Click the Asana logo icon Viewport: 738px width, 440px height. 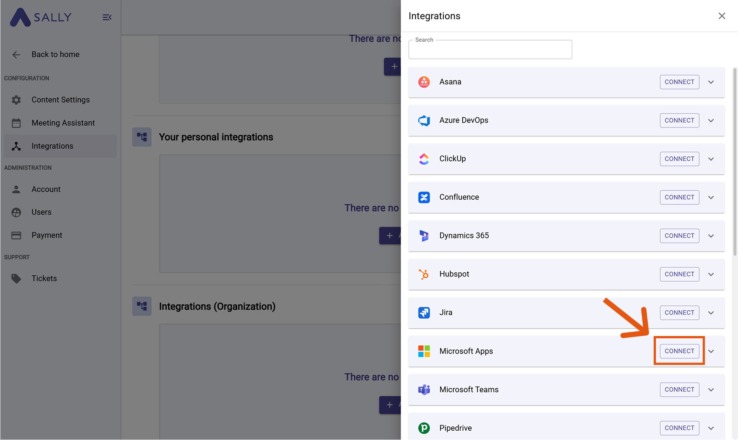(424, 82)
